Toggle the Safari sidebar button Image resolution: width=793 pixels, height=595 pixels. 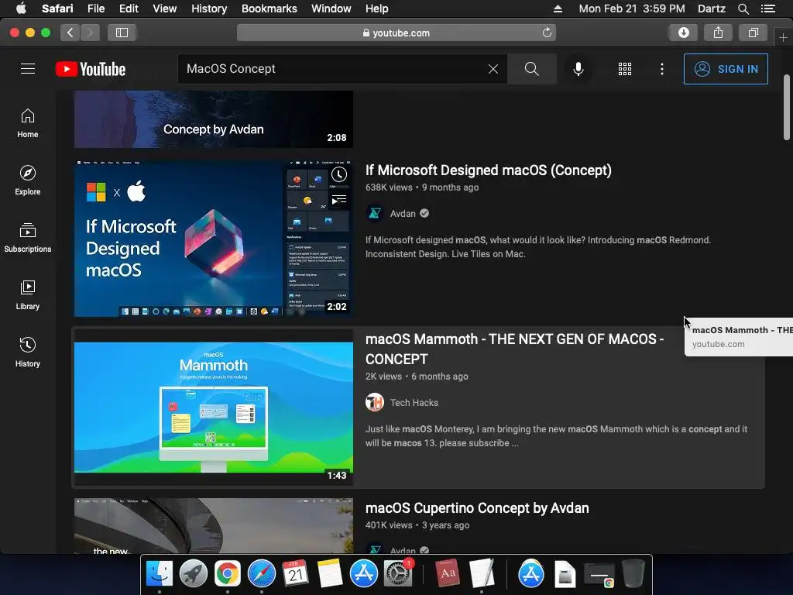tap(122, 33)
